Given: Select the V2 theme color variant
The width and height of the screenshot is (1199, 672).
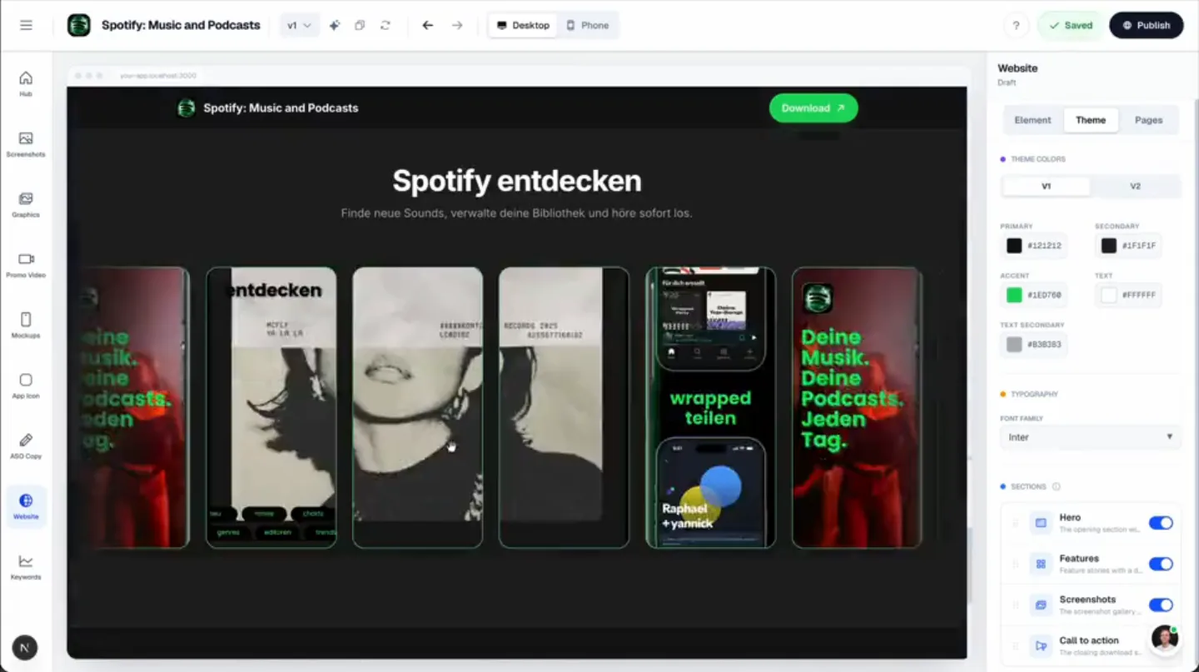Looking at the screenshot, I should pyautogui.click(x=1135, y=187).
